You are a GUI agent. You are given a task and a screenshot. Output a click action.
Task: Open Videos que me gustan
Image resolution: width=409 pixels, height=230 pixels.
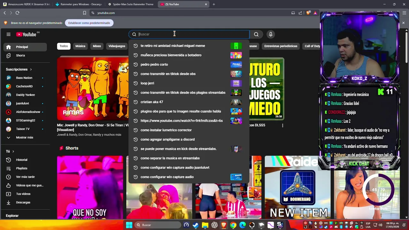point(25,185)
